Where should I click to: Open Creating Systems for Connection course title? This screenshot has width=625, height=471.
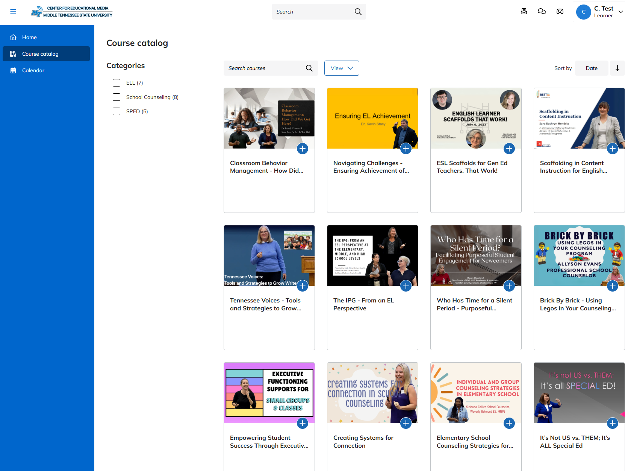(363, 442)
